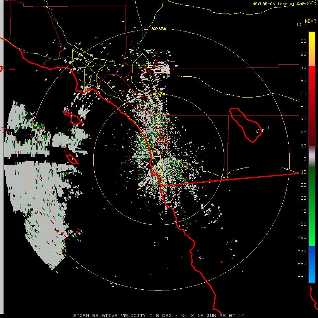Select the 90 value on the velocity scale
The width and height of the screenshot is (318, 318).
click(304, 41)
